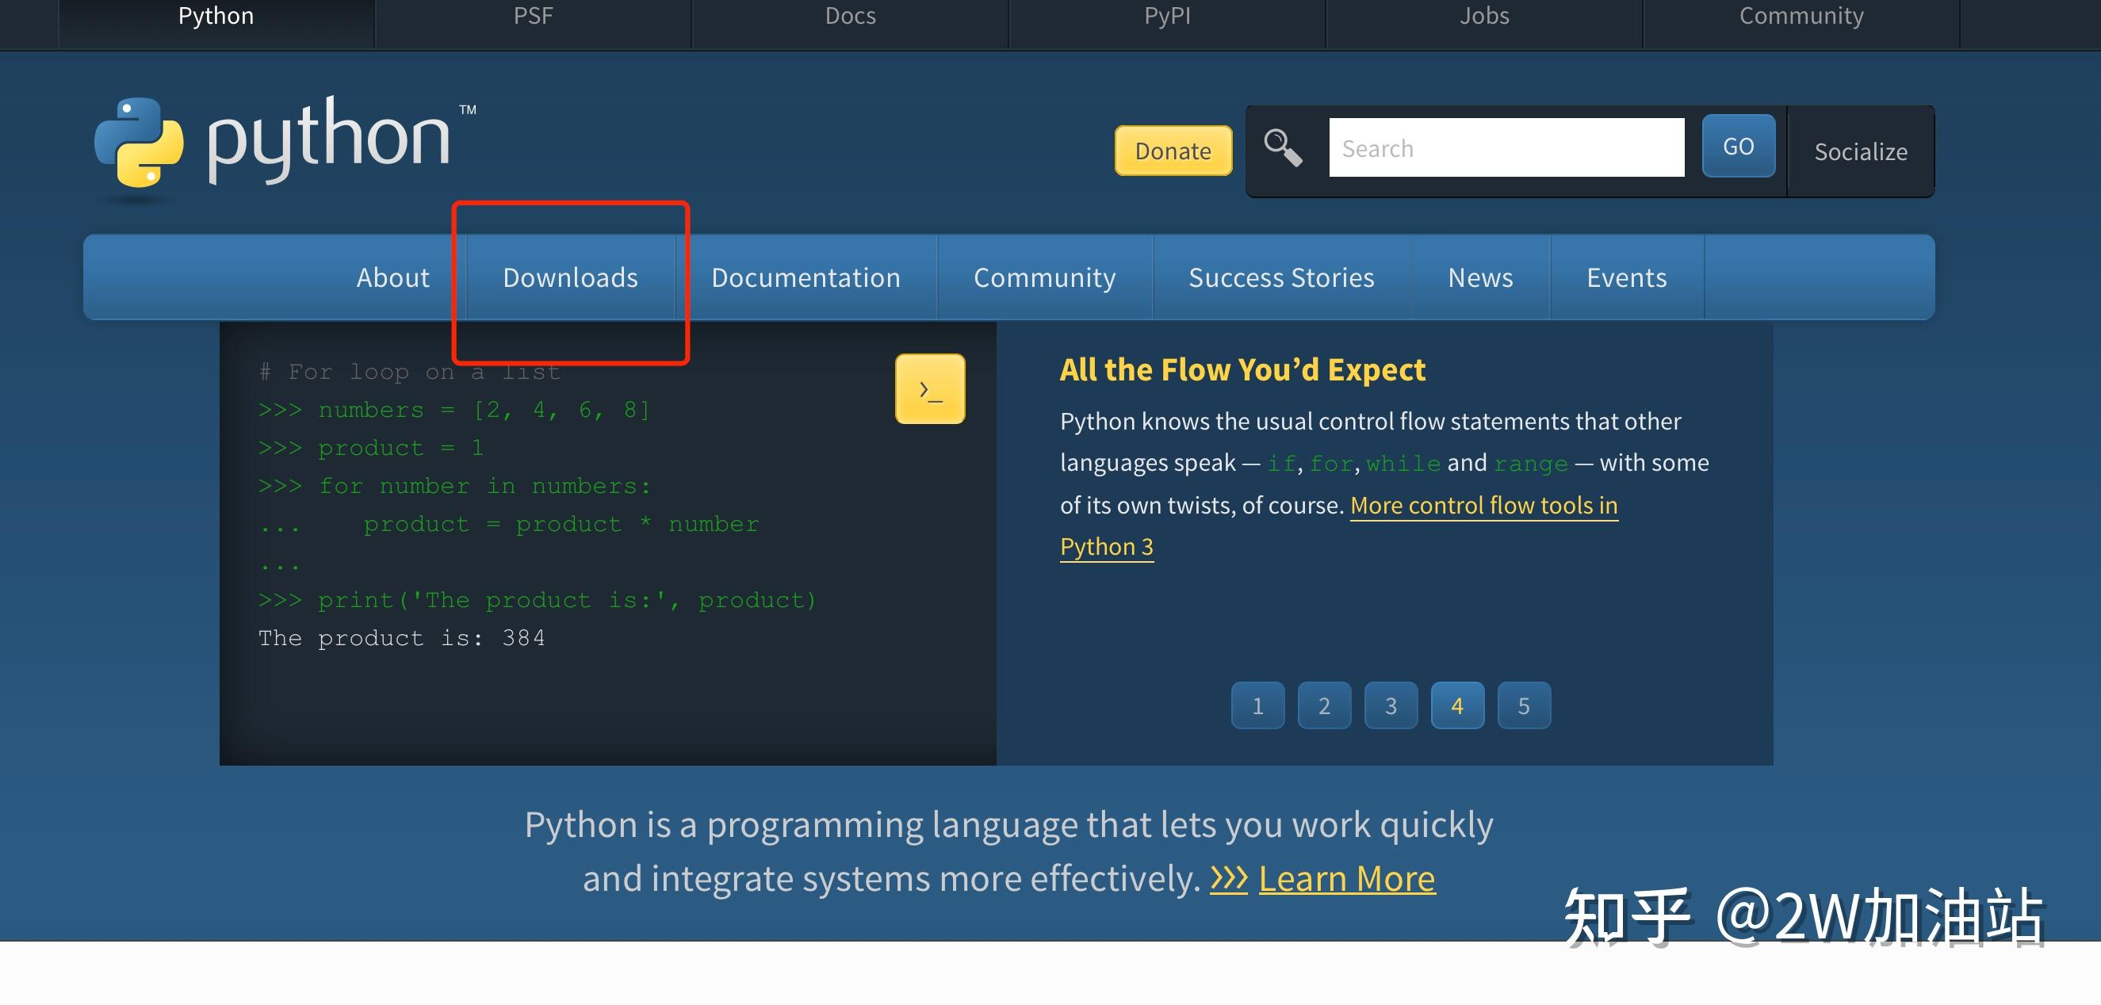
Task: Open the Documentation menu
Action: (x=806, y=277)
